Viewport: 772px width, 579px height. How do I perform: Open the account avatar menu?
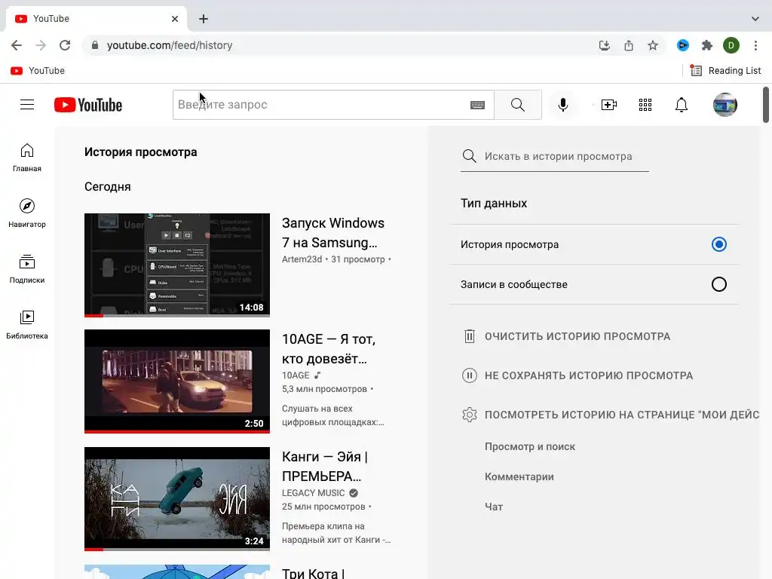pos(725,105)
